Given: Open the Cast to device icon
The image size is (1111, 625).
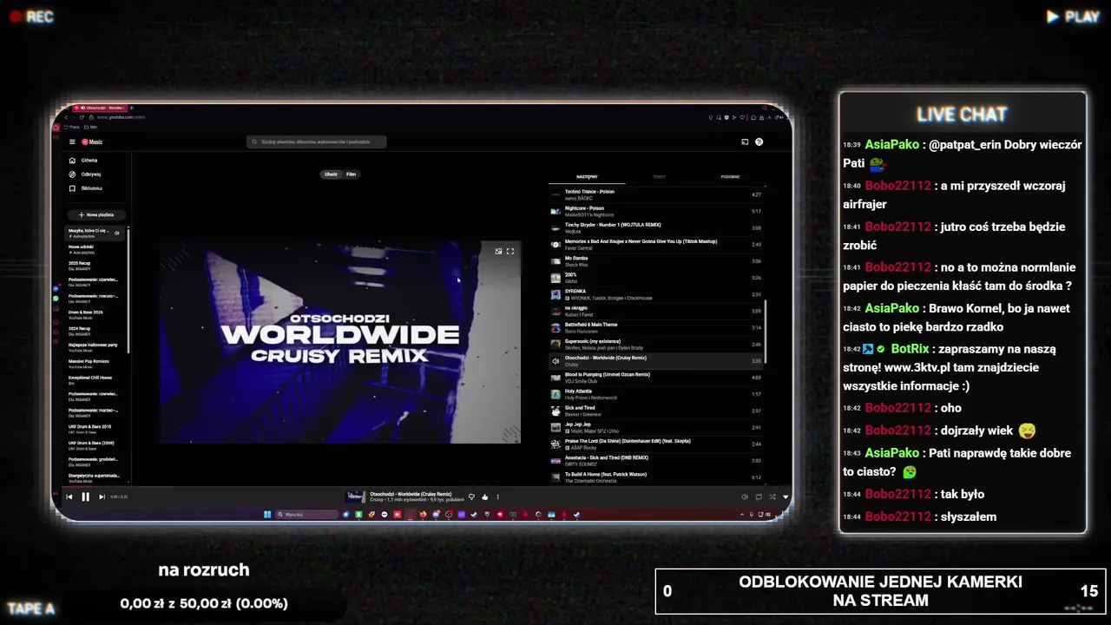Looking at the screenshot, I should (x=744, y=141).
